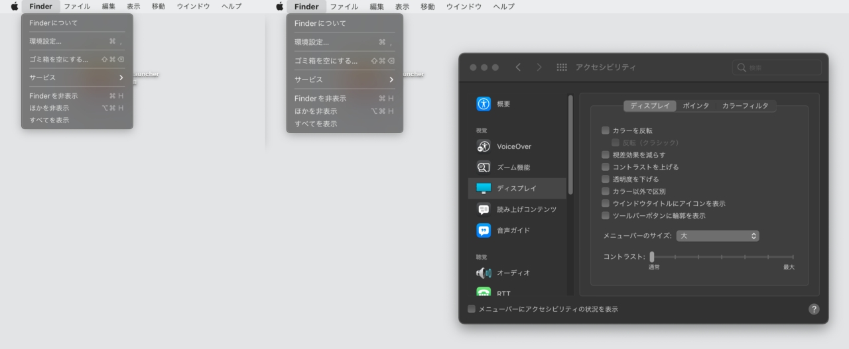Expand サービス submenu in the left Finder menu
The image size is (849, 349).
(x=77, y=77)
